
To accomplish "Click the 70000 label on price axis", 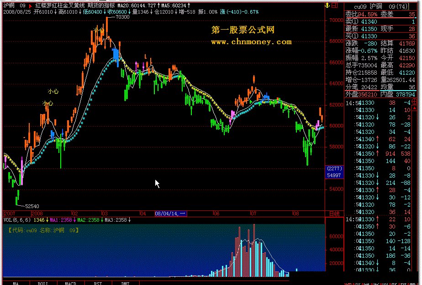I will tap(336, 20).
